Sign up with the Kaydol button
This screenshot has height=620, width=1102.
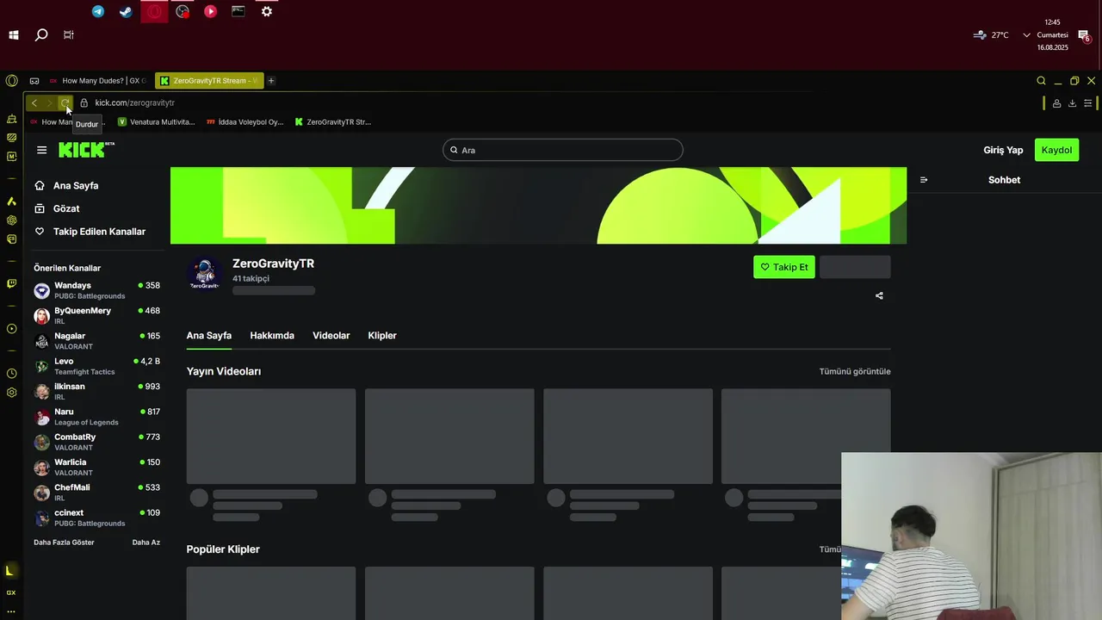pos(1056,150)
